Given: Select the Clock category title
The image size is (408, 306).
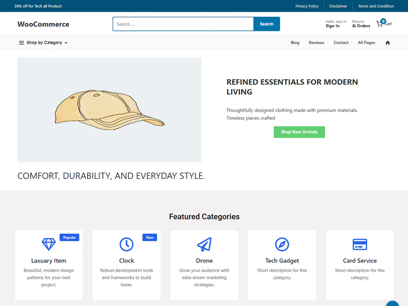Looking at the screenshot, I should (x=126, y=261).
